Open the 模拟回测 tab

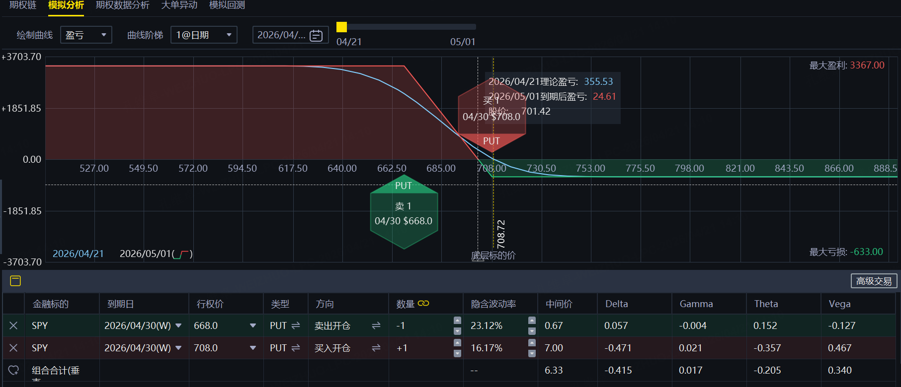tap(227, 5)
